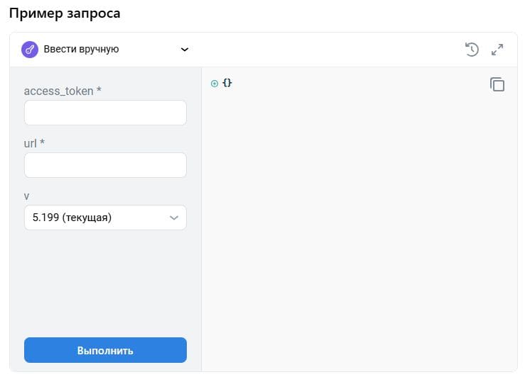Click the purple key icon
This screenshot has height=377, width=525.
click(30, 50)
